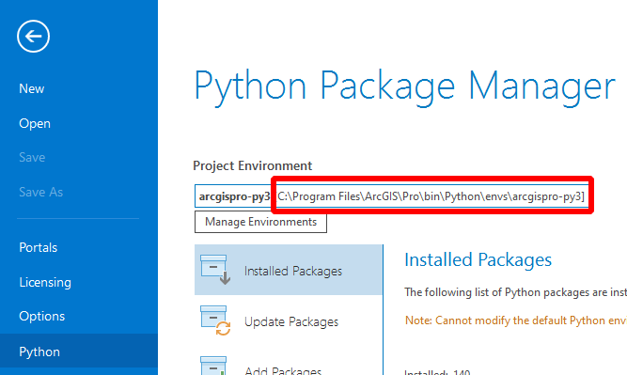The width and height of the screenshot is (627, 375).
Task: Click the back arrow circle icon
Action: click(x=33, y=37)
